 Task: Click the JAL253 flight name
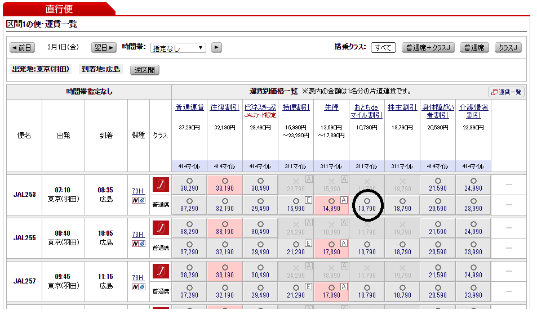24,195
